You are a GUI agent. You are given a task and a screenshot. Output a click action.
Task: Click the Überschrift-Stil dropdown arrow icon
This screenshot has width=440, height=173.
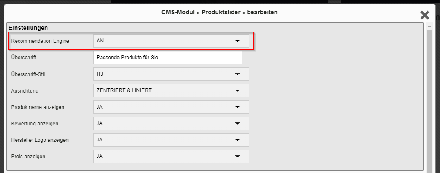point(237,74)
